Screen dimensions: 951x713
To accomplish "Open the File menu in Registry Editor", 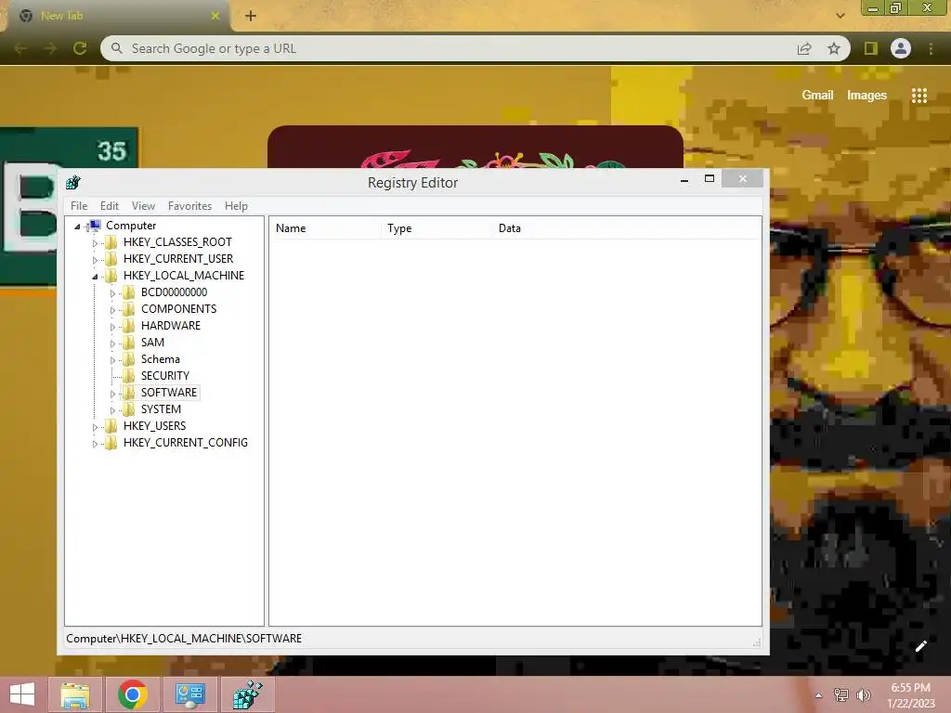I will [79, 206].
